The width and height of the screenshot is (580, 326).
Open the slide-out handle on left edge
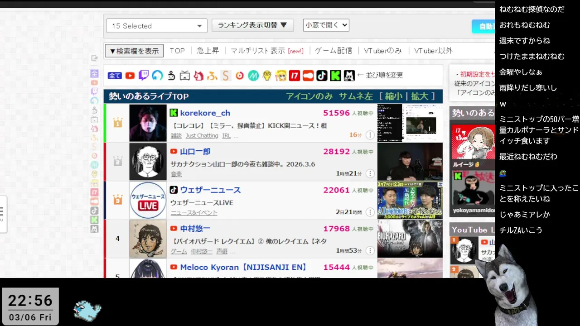tap(3, 214)
